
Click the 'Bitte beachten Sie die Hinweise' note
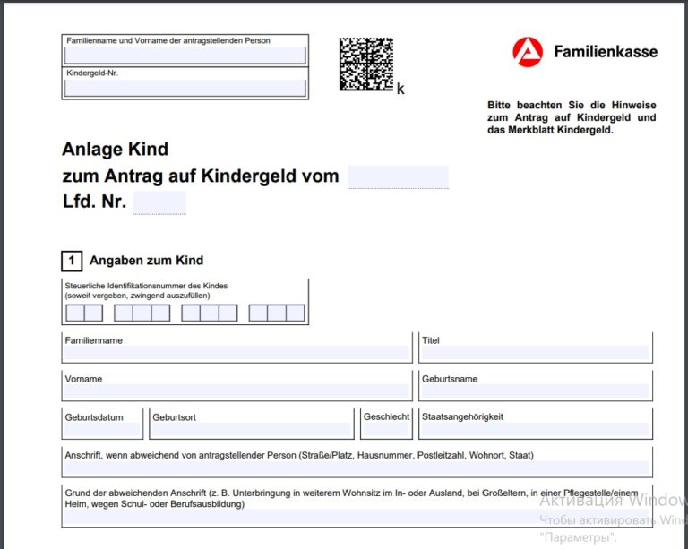(x=572, y=117)
